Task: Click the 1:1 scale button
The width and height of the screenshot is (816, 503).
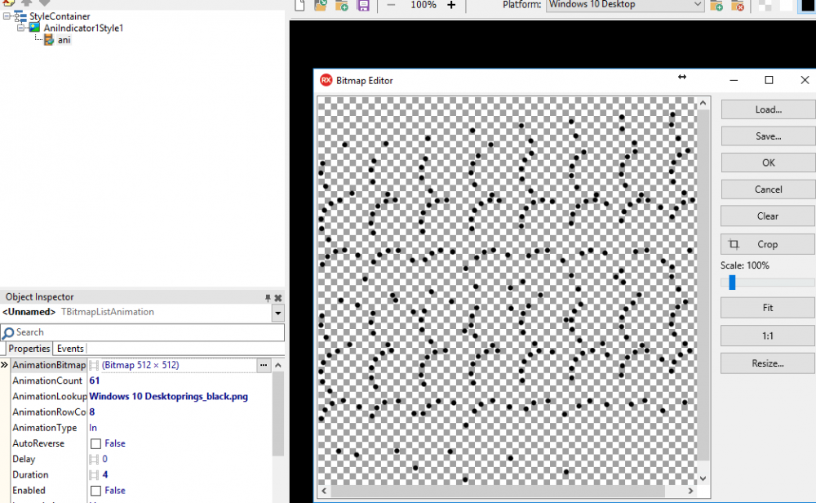Action: click(768, 336)
